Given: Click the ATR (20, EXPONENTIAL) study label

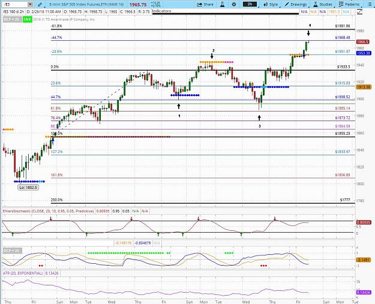Looking at the screenshot, I should (23, 273).
